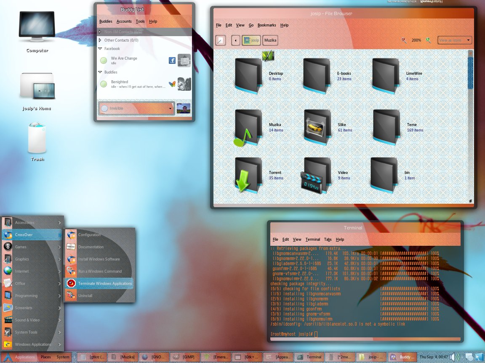Screen dimensions: 485x363
Task: Click Benighted buddy avatar picture
Action: [x=184, y=84]
